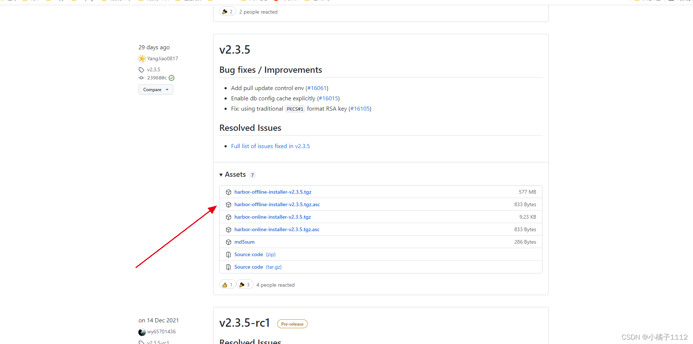Click the 'on 14 Dec 2021' timestamp

click(159, 320)
